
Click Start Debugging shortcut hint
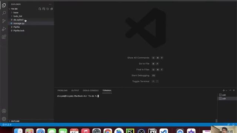point(143,75)
